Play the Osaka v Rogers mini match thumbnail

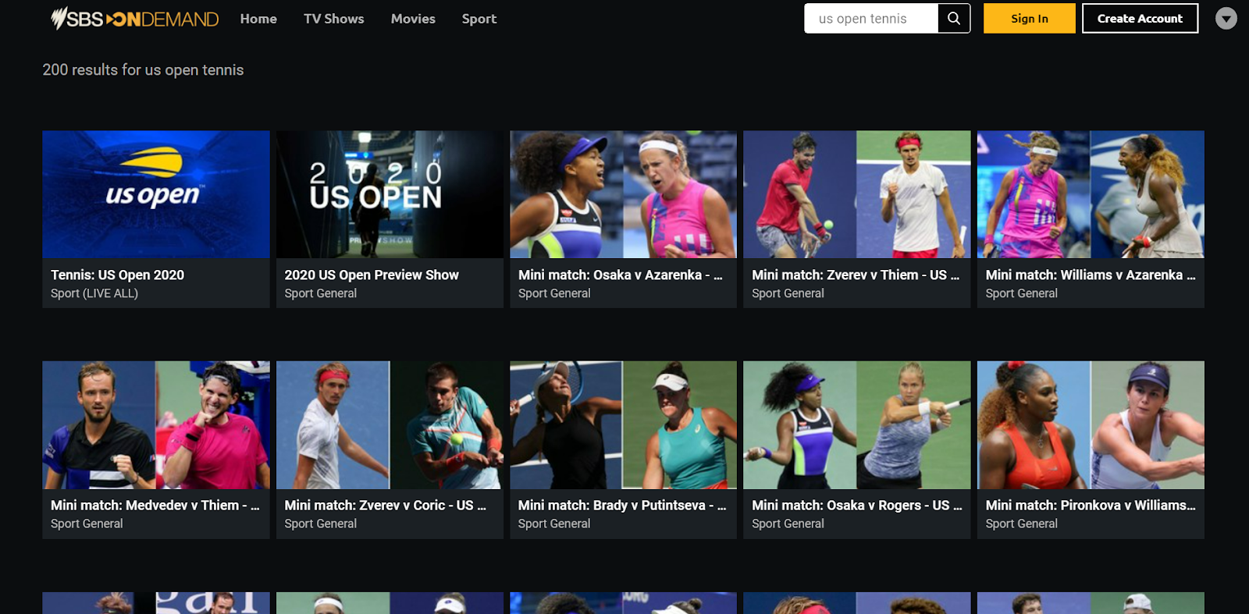pos(856,424)
